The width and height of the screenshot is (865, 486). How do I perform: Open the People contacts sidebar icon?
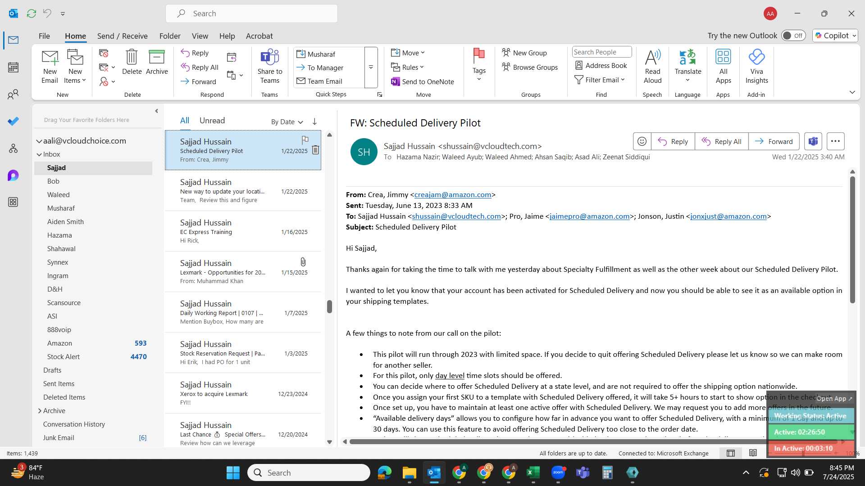click(x=14, y=94)
